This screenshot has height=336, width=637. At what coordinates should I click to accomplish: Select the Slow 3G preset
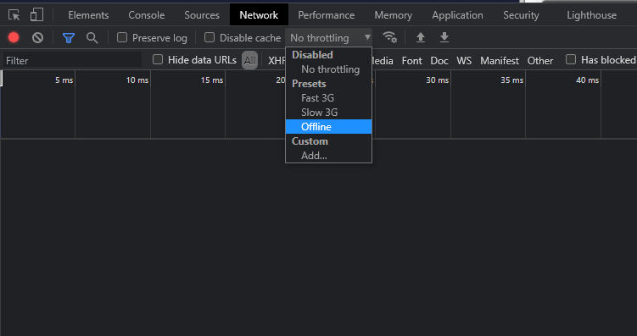[328, 113]
